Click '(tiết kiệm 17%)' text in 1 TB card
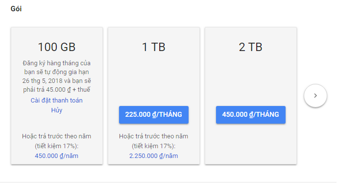 [x=153, y=146]
